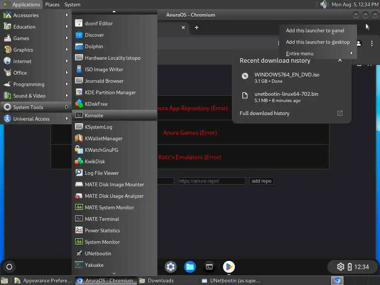Open WINDOWS764_EN_DVD.iso download entry
380x285 pixels.
[292, 78]
